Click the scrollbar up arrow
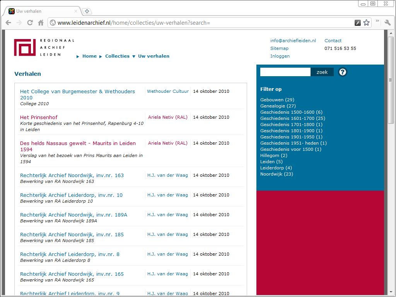Screen dimensions: 396x297 point(391,33)
